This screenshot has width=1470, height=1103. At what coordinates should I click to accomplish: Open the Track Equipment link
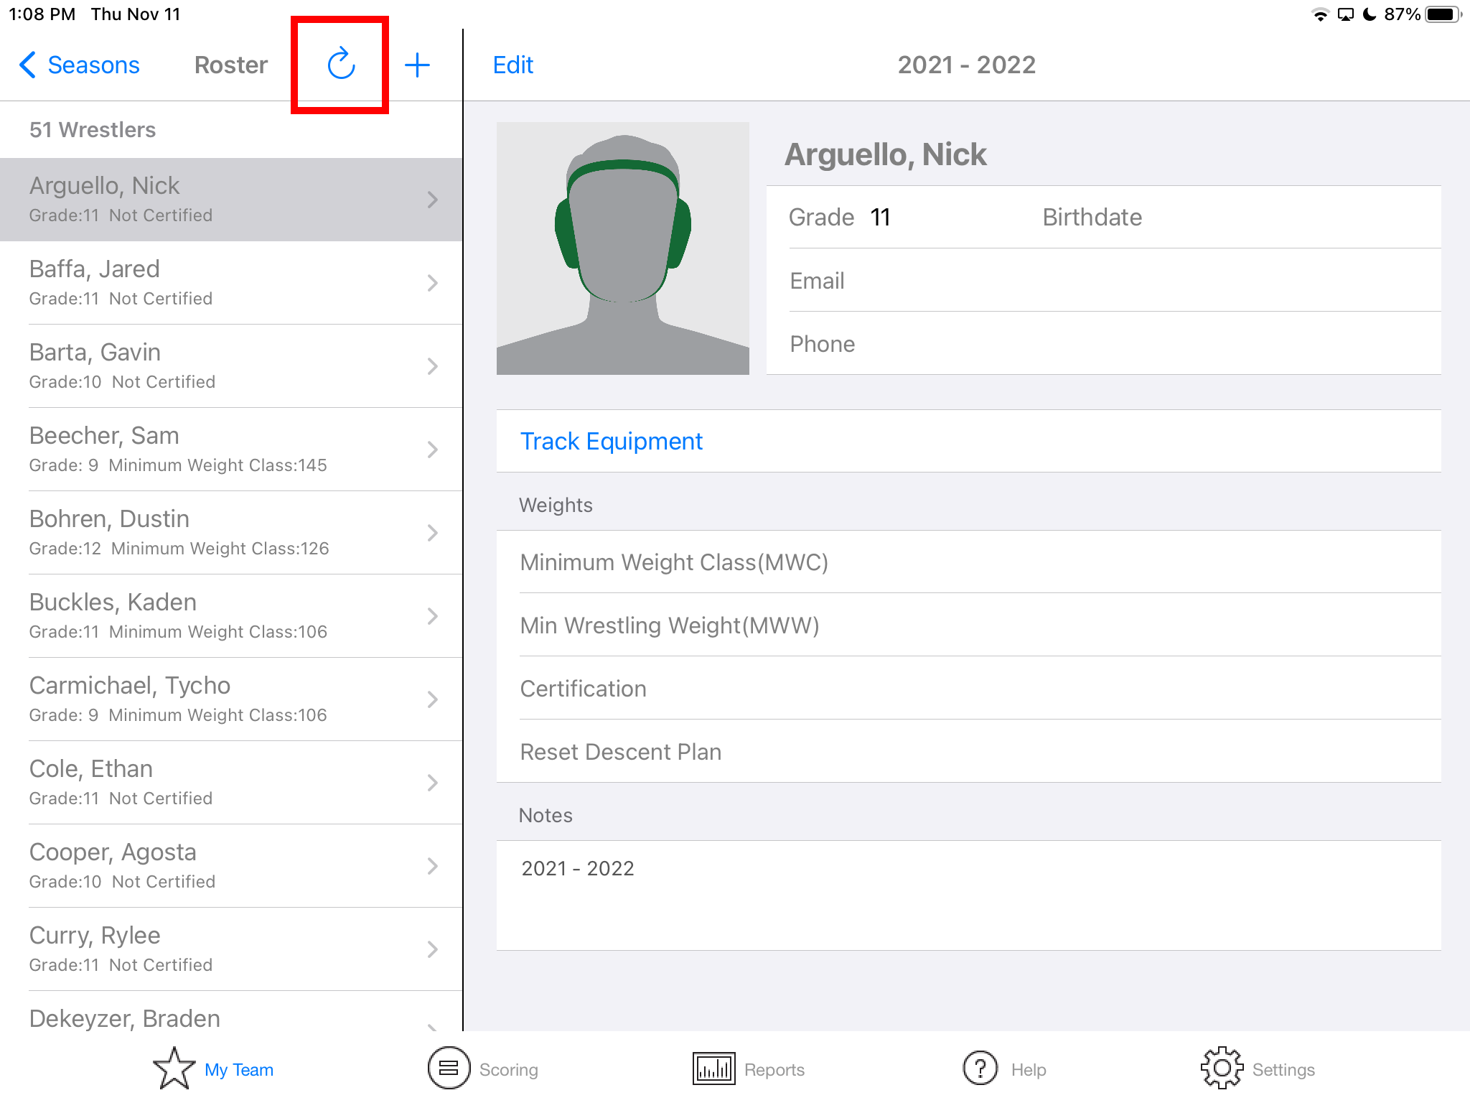pos(611,441)
